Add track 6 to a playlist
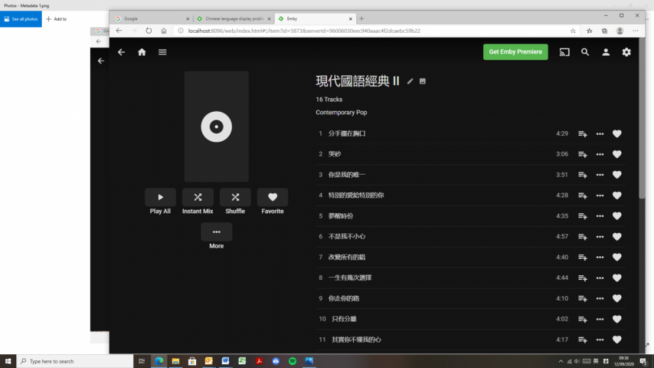Image resolution: width=654 pixels, height=368 pixels. coord(583,237)
